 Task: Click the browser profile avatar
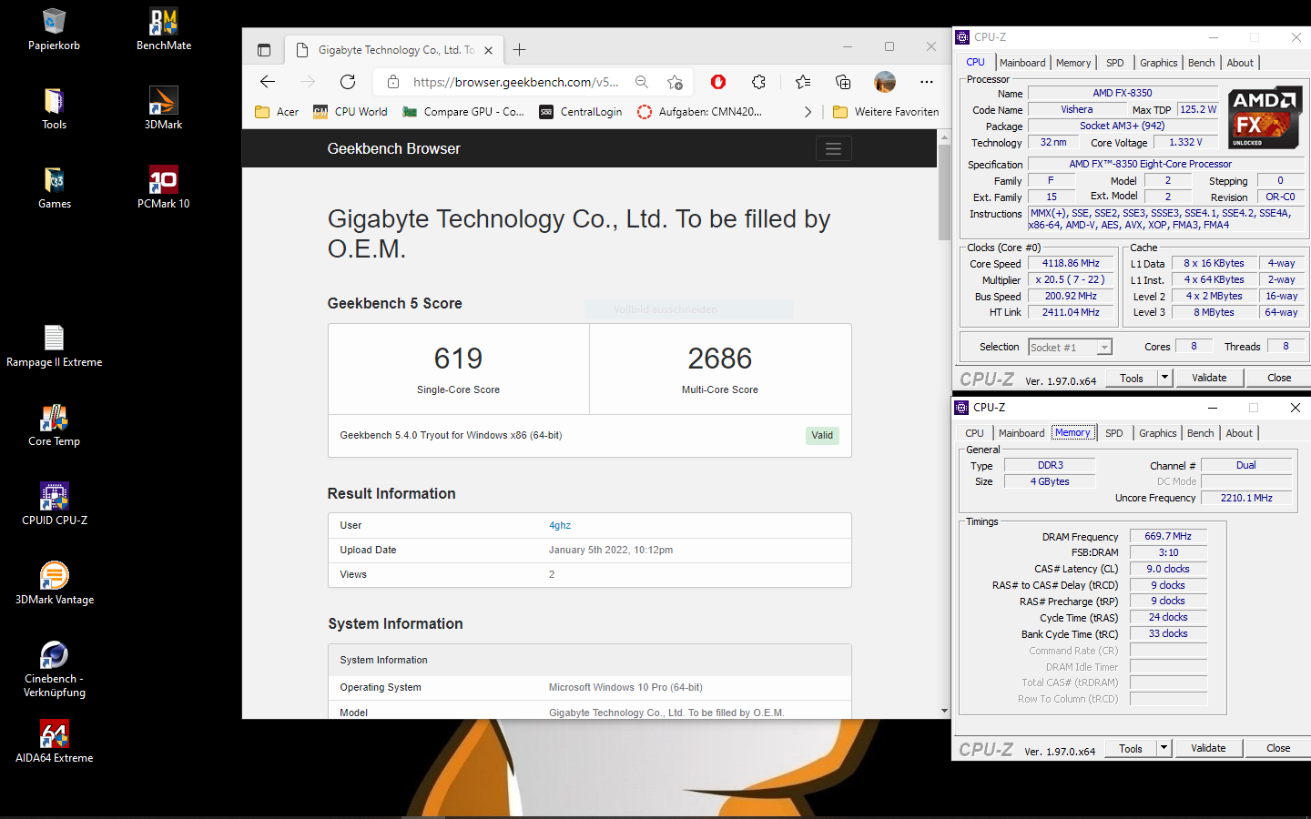885,82
